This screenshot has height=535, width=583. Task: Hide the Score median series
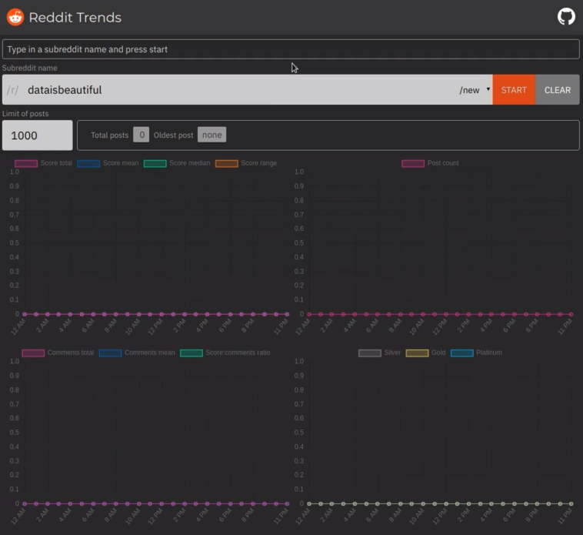(155, 163)
